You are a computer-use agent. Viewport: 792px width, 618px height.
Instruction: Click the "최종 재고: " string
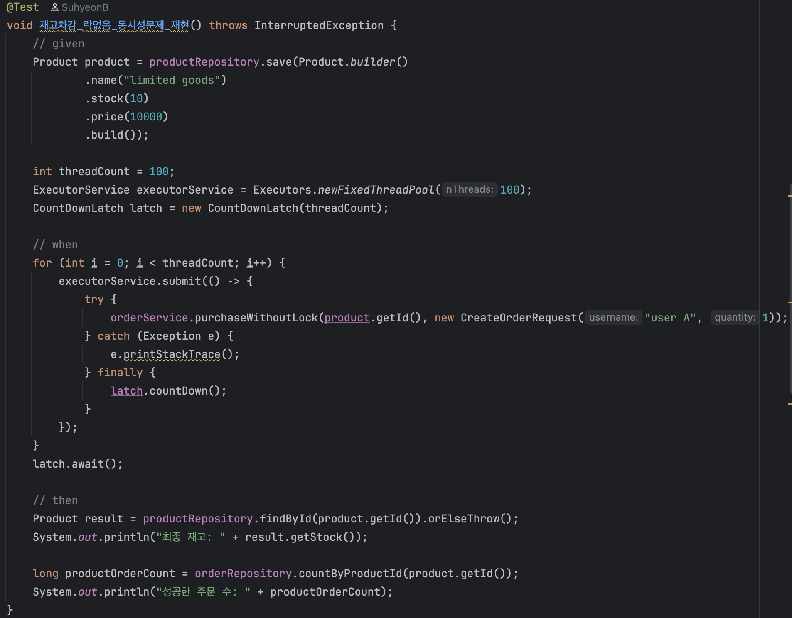tap(191, 537)
